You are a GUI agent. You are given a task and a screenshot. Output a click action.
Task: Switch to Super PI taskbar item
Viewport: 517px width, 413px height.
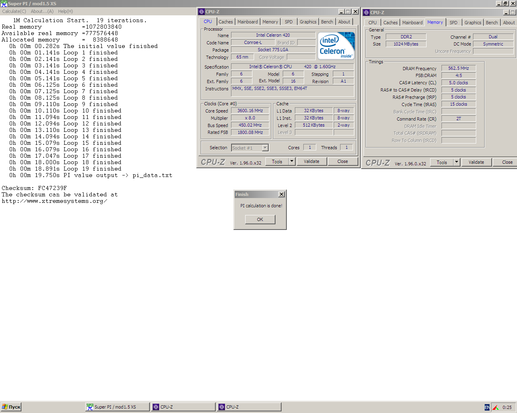coord(117,407)
